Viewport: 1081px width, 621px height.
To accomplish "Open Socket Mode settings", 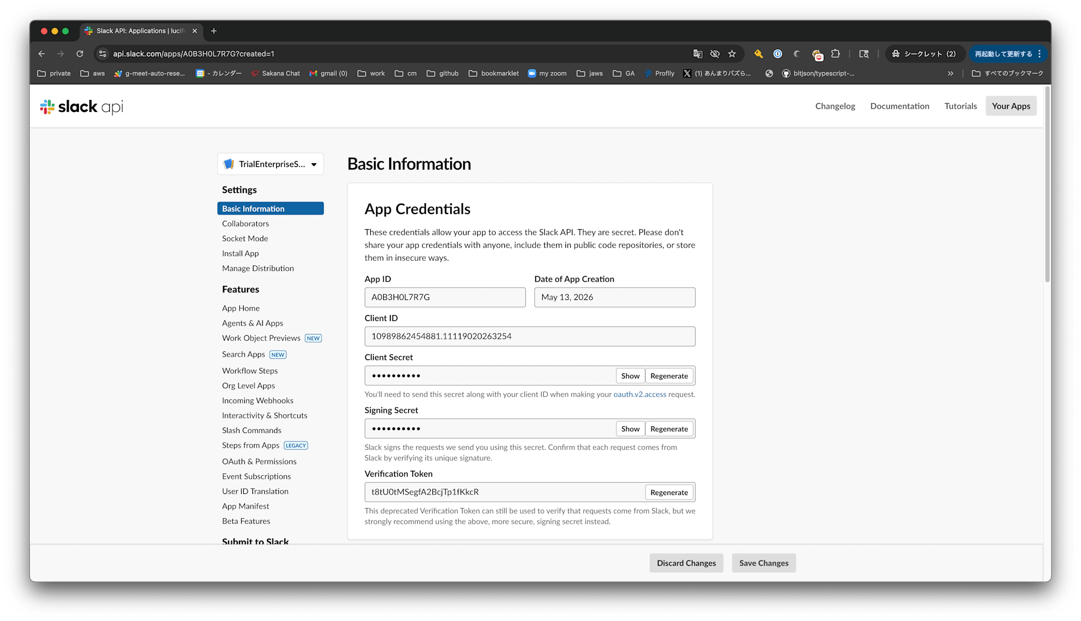I will (x=245, y=239).
